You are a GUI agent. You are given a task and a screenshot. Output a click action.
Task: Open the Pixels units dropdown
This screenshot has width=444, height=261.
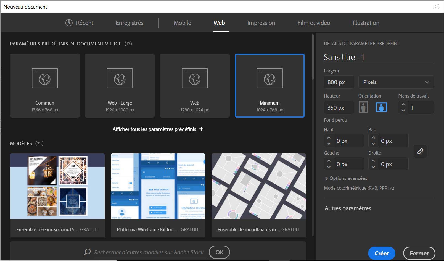point(396,82)
